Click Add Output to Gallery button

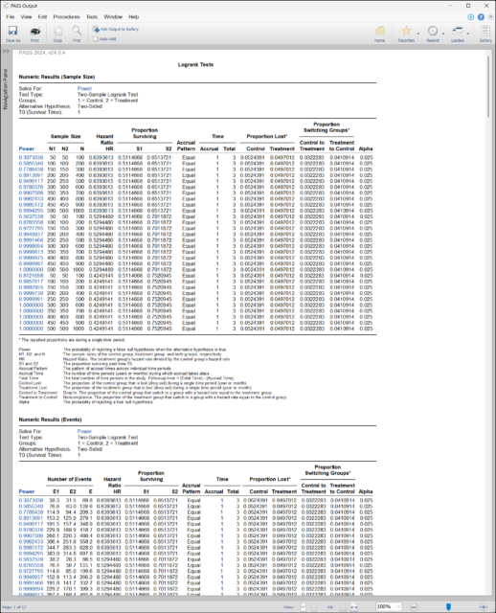coord(116,30)
